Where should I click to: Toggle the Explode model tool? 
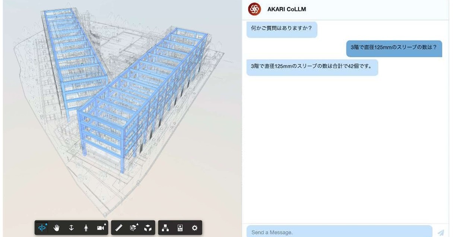tap(148, 228)
